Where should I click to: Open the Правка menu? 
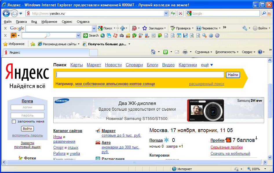21,22
